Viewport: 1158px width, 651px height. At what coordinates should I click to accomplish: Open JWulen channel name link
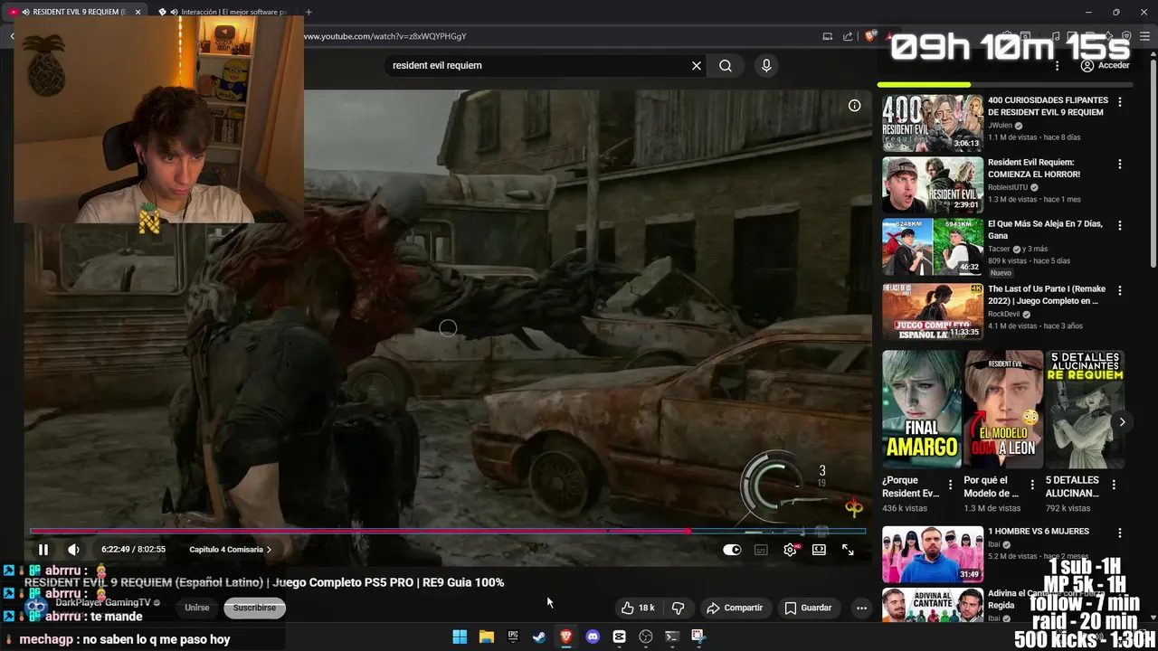1001,126
